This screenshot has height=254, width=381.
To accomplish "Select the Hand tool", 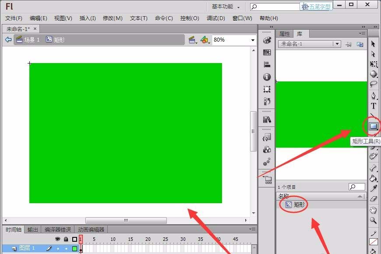I will pyautogui.click(x=374, y=210).
